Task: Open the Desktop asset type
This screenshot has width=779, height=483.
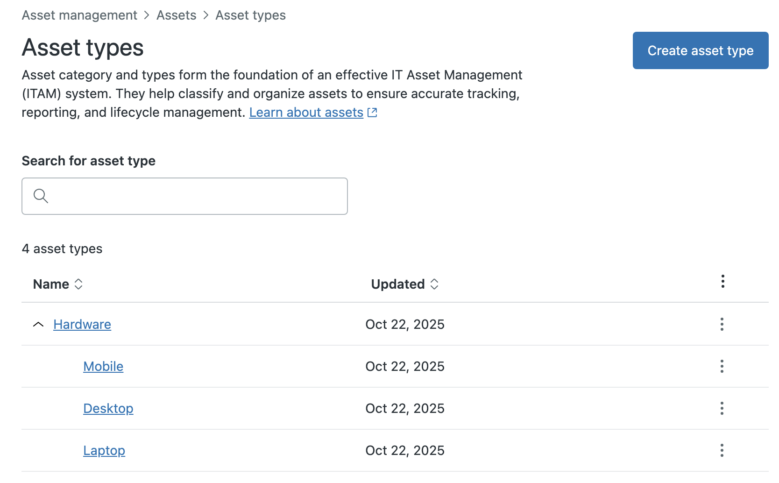Action: pos(108,409)
